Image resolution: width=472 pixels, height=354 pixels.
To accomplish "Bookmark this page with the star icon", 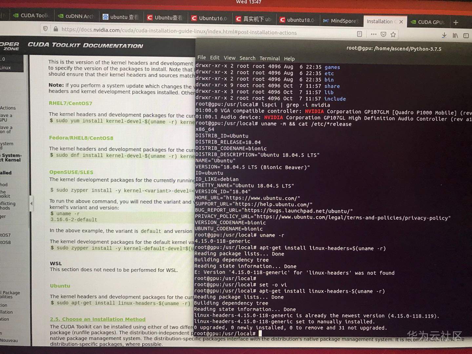I will click(393, 34).
